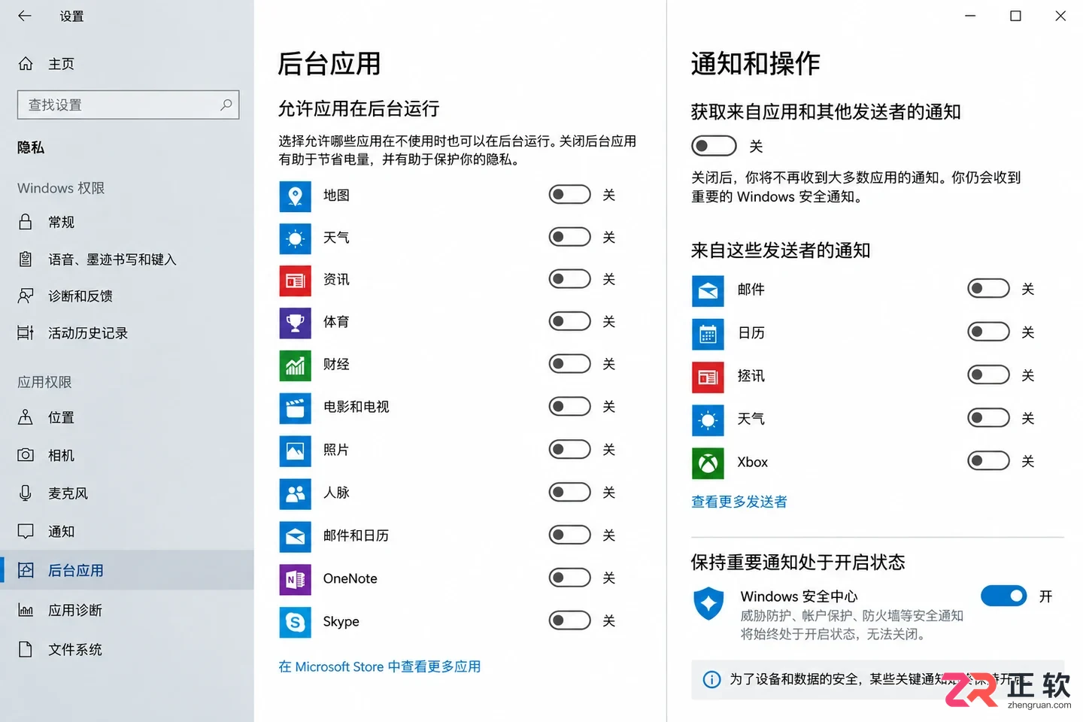The width and height of the screenshot is (1083, 722).
Task: Toggle Skype background app switch
Action: 569,620
